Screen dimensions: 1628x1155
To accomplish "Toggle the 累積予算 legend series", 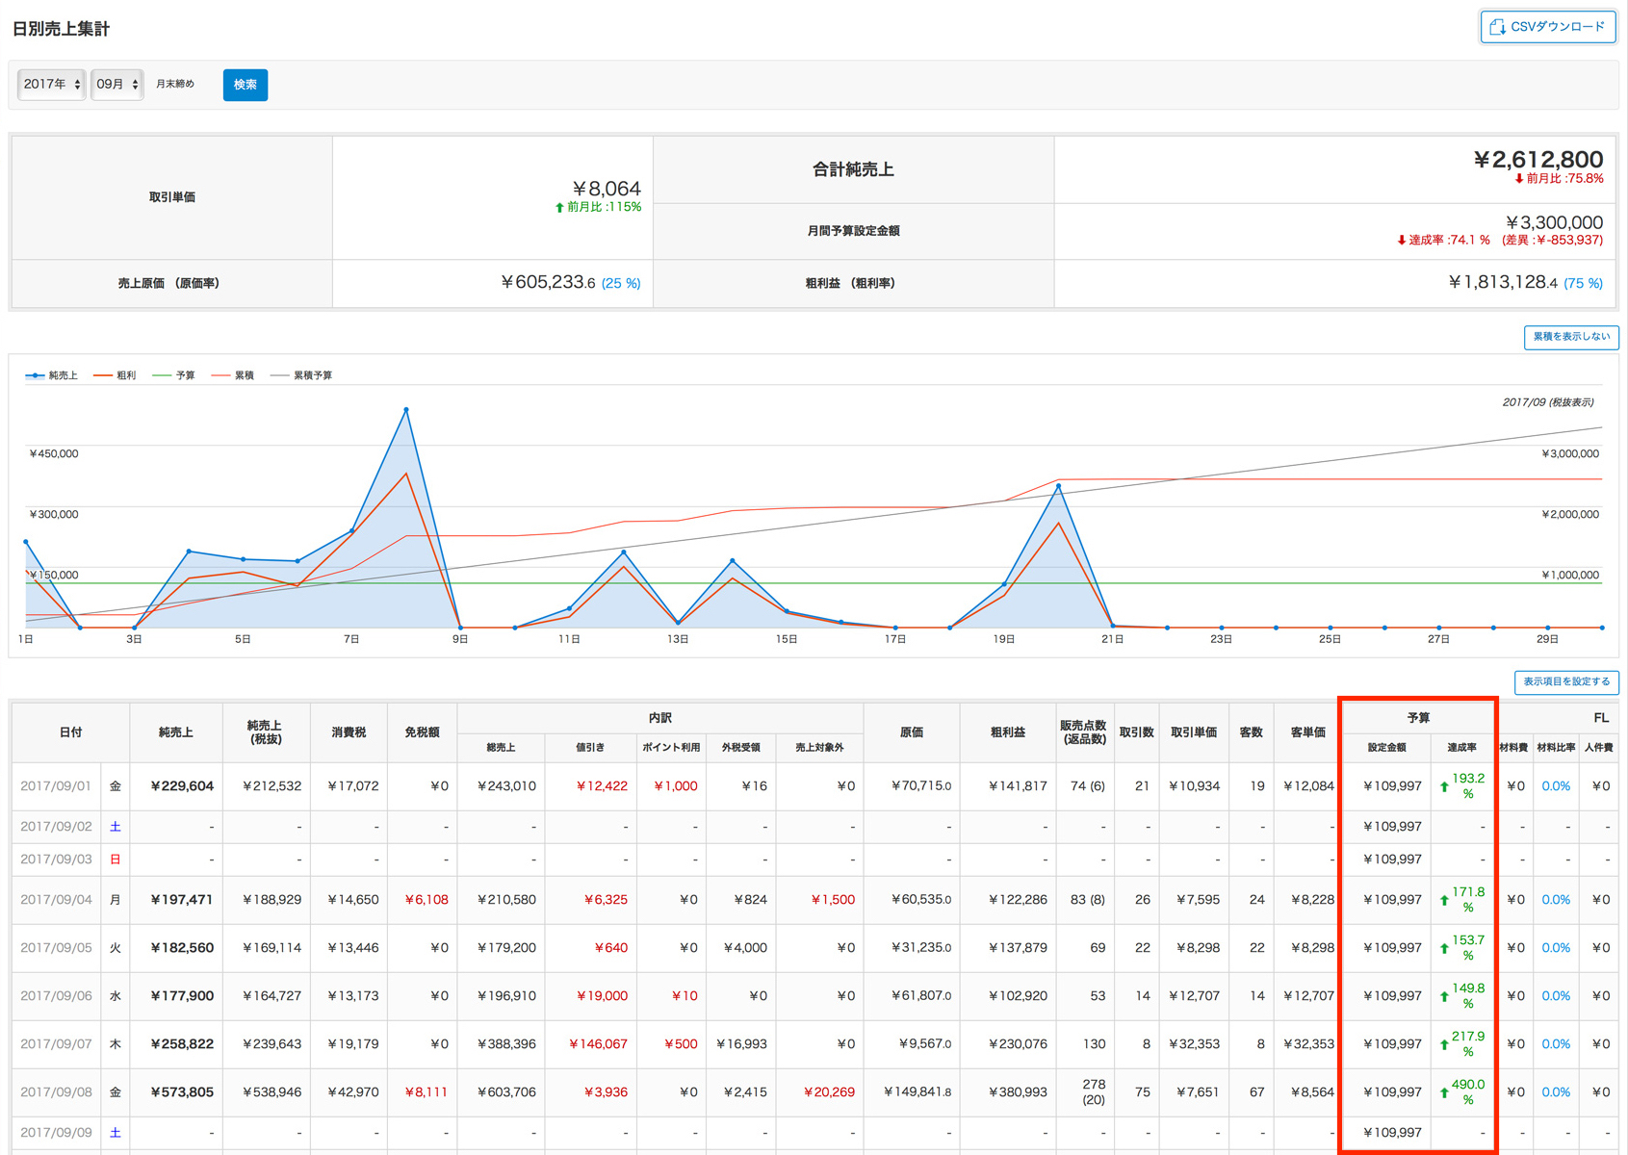I will [x=301, y=375].
